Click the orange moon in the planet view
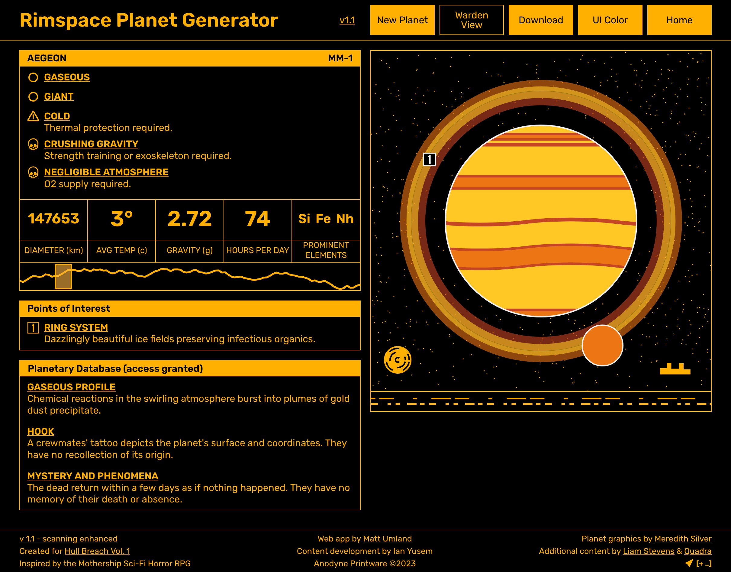 tap(602, 345)
